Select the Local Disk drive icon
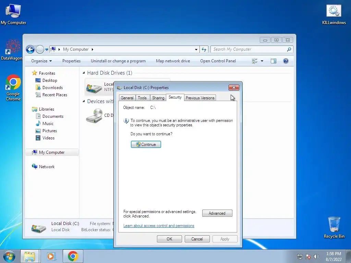This screenshot has width=351, height=263. (x=94, y=89)
